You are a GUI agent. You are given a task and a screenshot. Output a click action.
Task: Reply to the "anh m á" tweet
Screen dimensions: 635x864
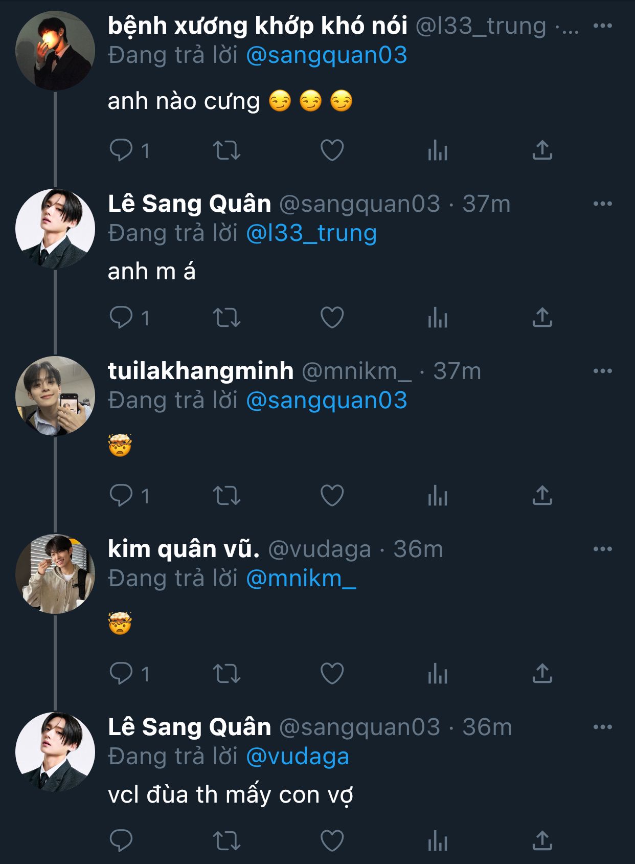coord(121,318)
